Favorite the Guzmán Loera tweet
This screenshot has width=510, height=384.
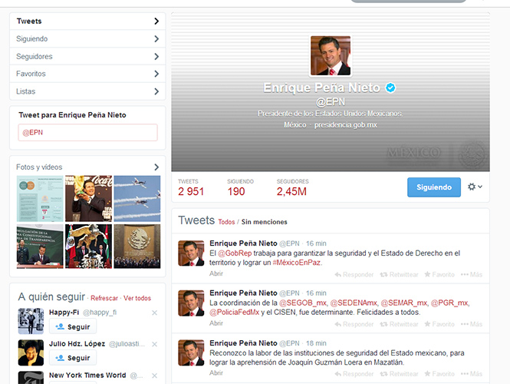[x=439, y=374]
